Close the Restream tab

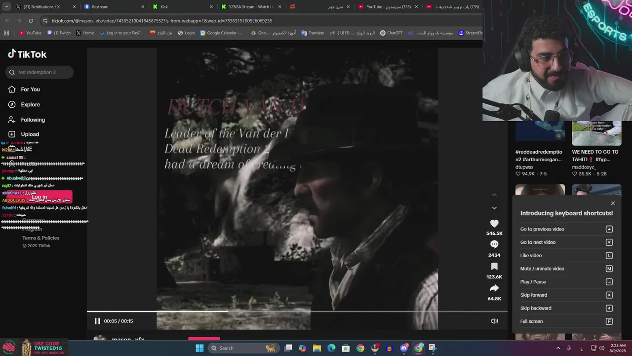click(143, 7)
